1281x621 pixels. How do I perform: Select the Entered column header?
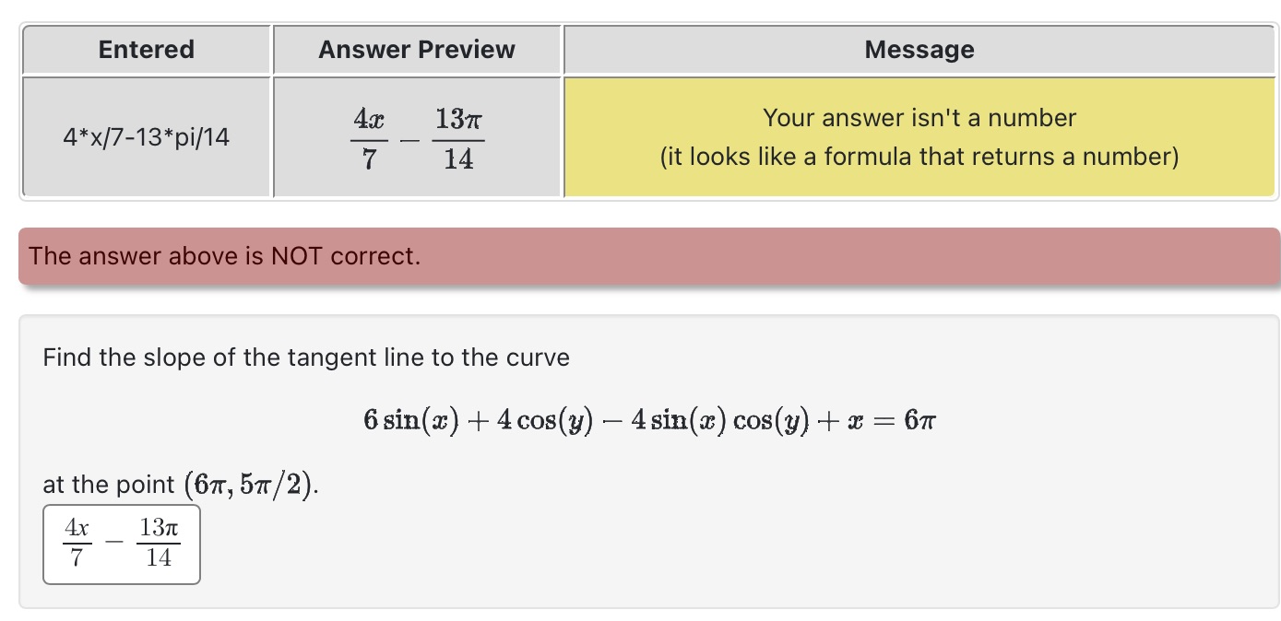pos(145,50)
